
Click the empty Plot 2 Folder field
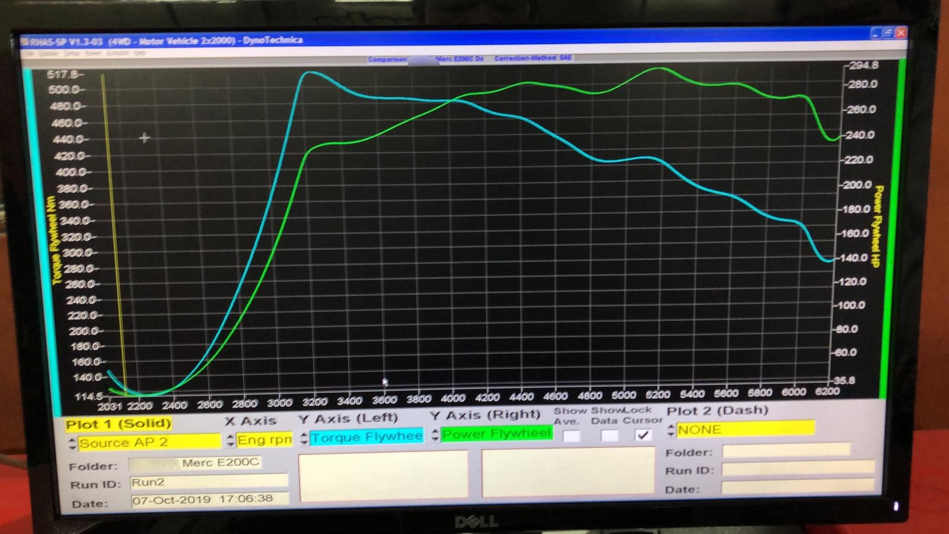coord(786,450)
